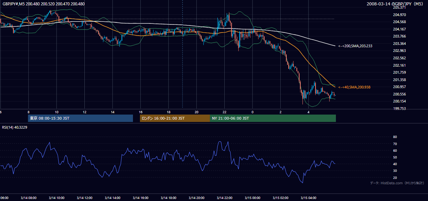Click the データ: HistData.com source note

[397, 183]
